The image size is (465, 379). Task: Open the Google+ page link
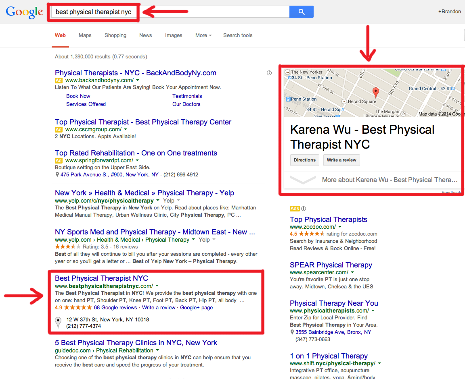196,307
